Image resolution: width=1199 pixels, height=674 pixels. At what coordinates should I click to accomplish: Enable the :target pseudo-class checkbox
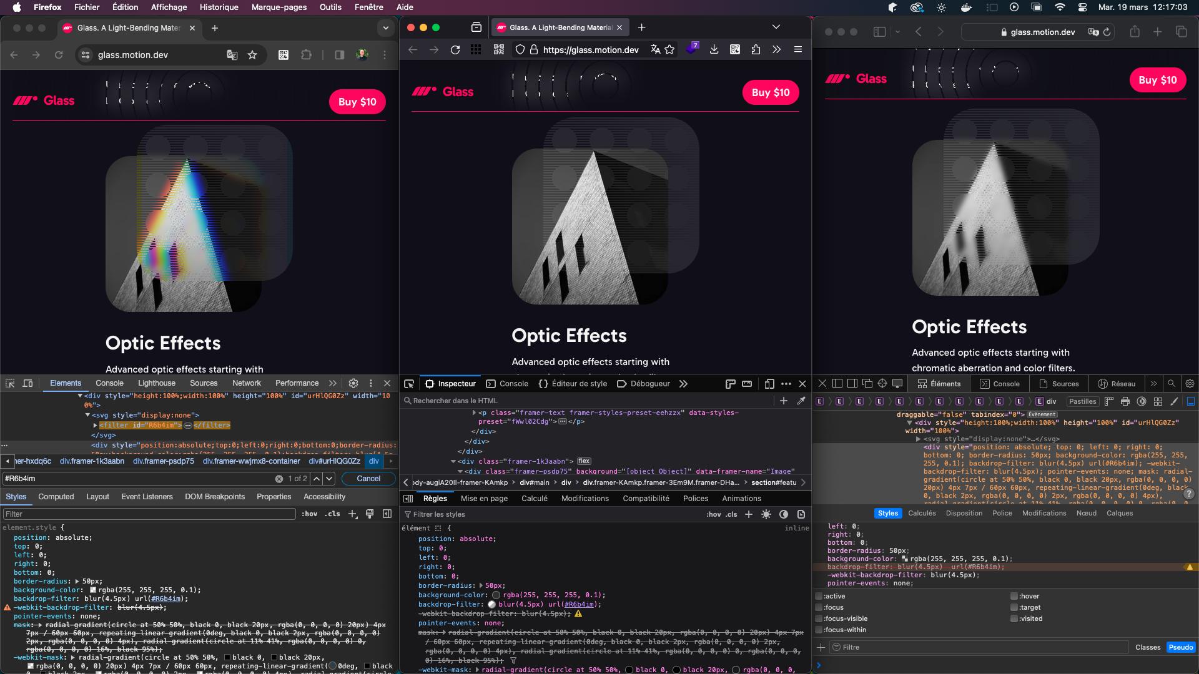tap(1014, 607)
